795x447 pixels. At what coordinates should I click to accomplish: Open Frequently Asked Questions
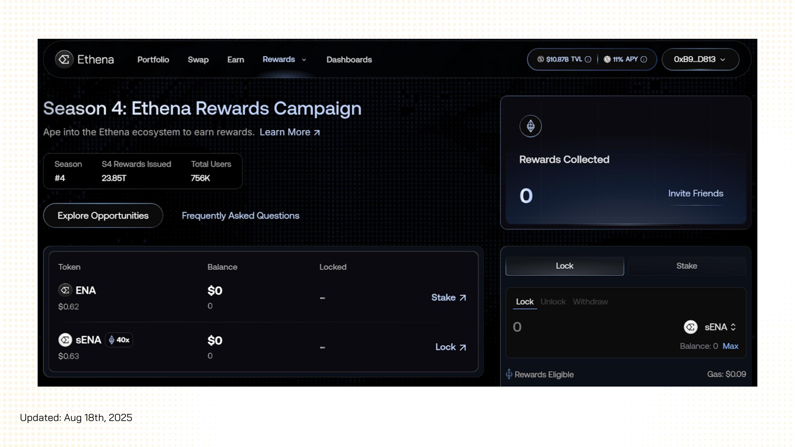(x=240, y=216)
